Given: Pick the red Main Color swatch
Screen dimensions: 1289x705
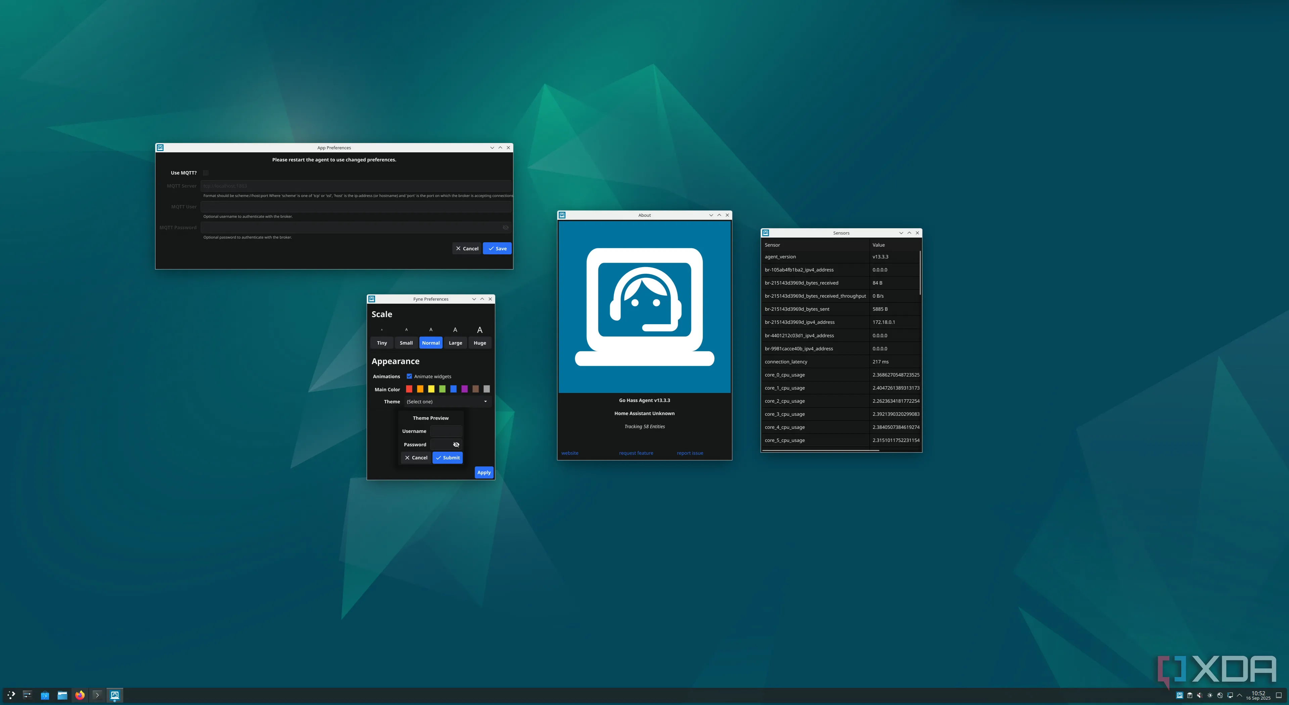Looking at the screenshot, I should point(409,389).
